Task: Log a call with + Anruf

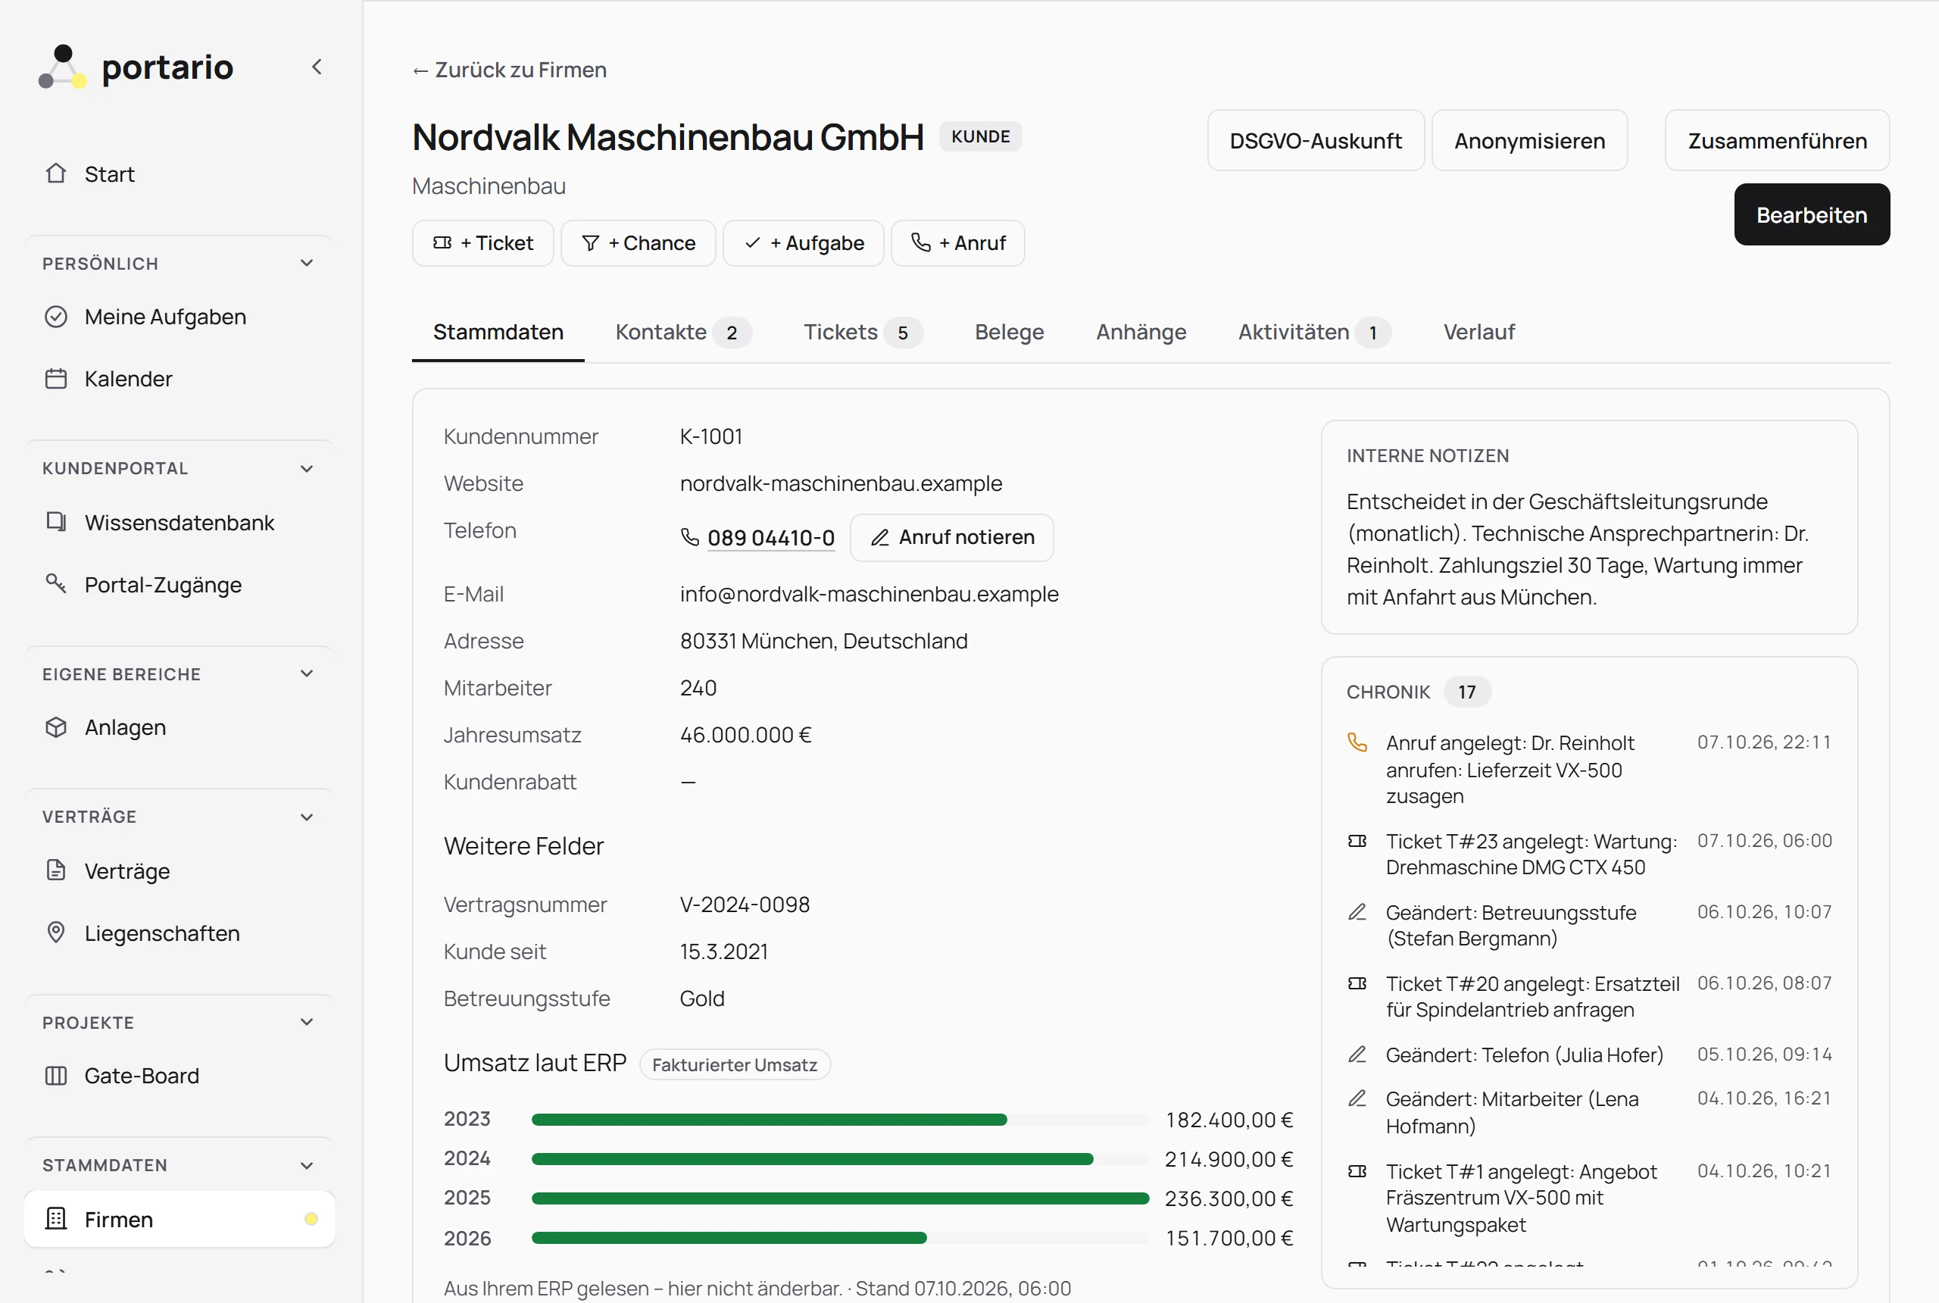Action: point(958,242)
